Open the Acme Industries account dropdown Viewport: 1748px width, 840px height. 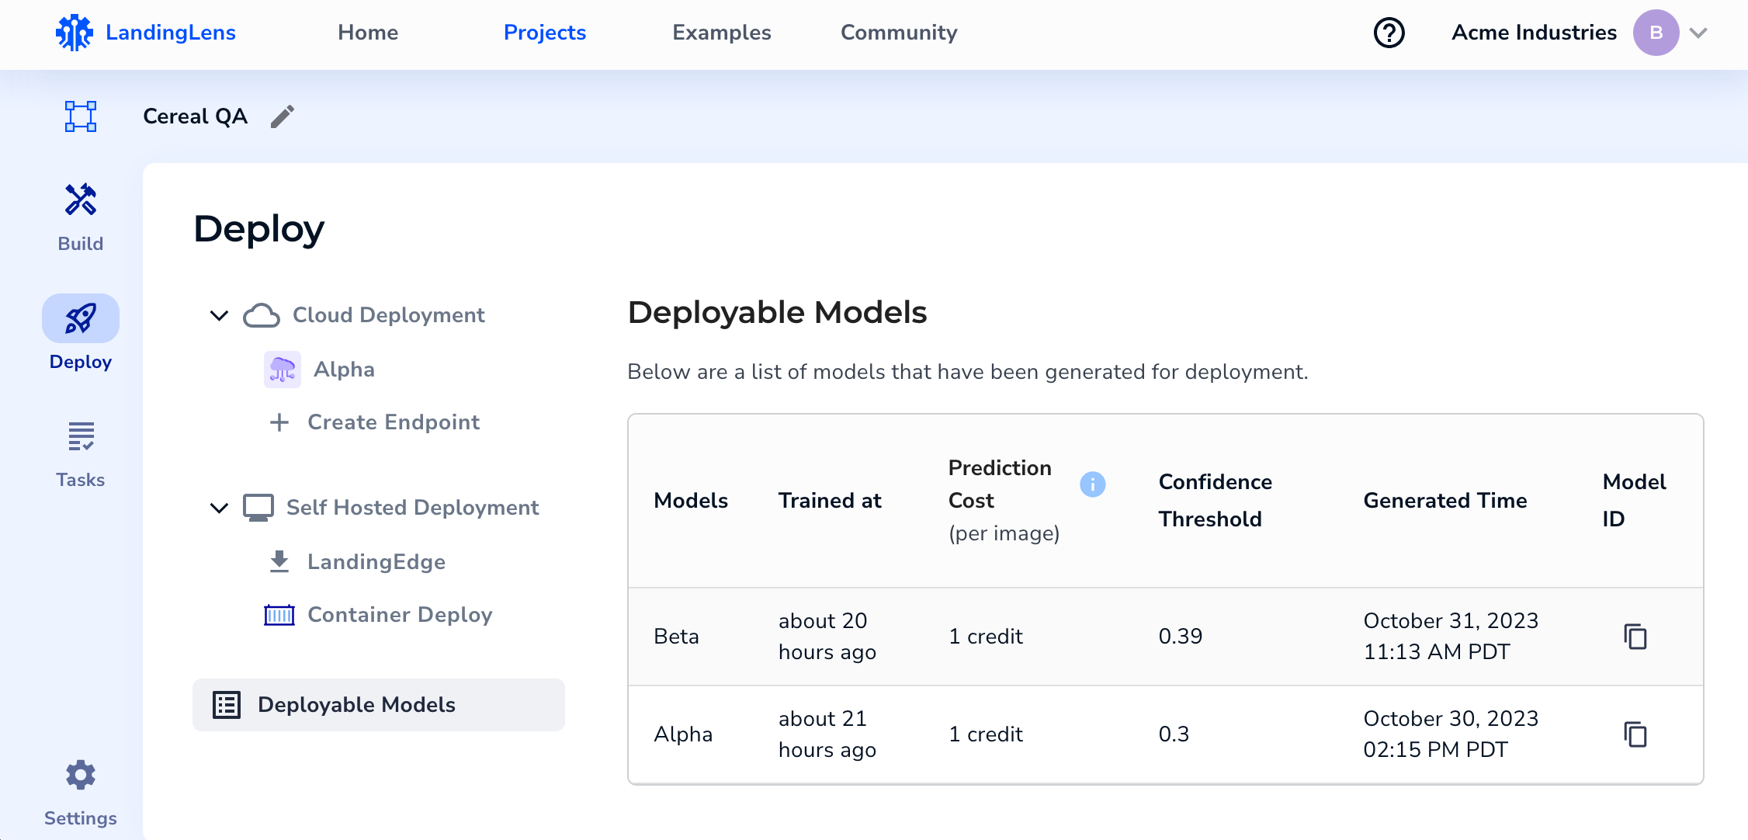pyautogui.click(x=1698, y=33)
